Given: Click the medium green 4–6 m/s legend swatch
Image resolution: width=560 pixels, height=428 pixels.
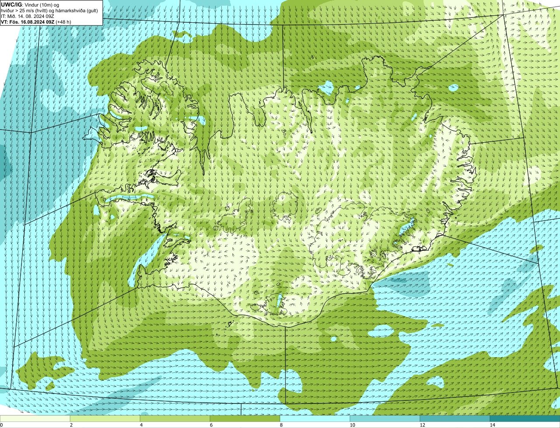Looking at the screenshot, I should pos(175,418).
